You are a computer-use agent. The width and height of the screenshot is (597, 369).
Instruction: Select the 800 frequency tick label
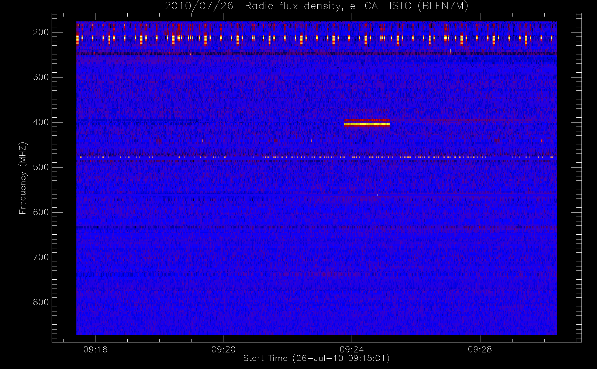click(x=41, y=302)
